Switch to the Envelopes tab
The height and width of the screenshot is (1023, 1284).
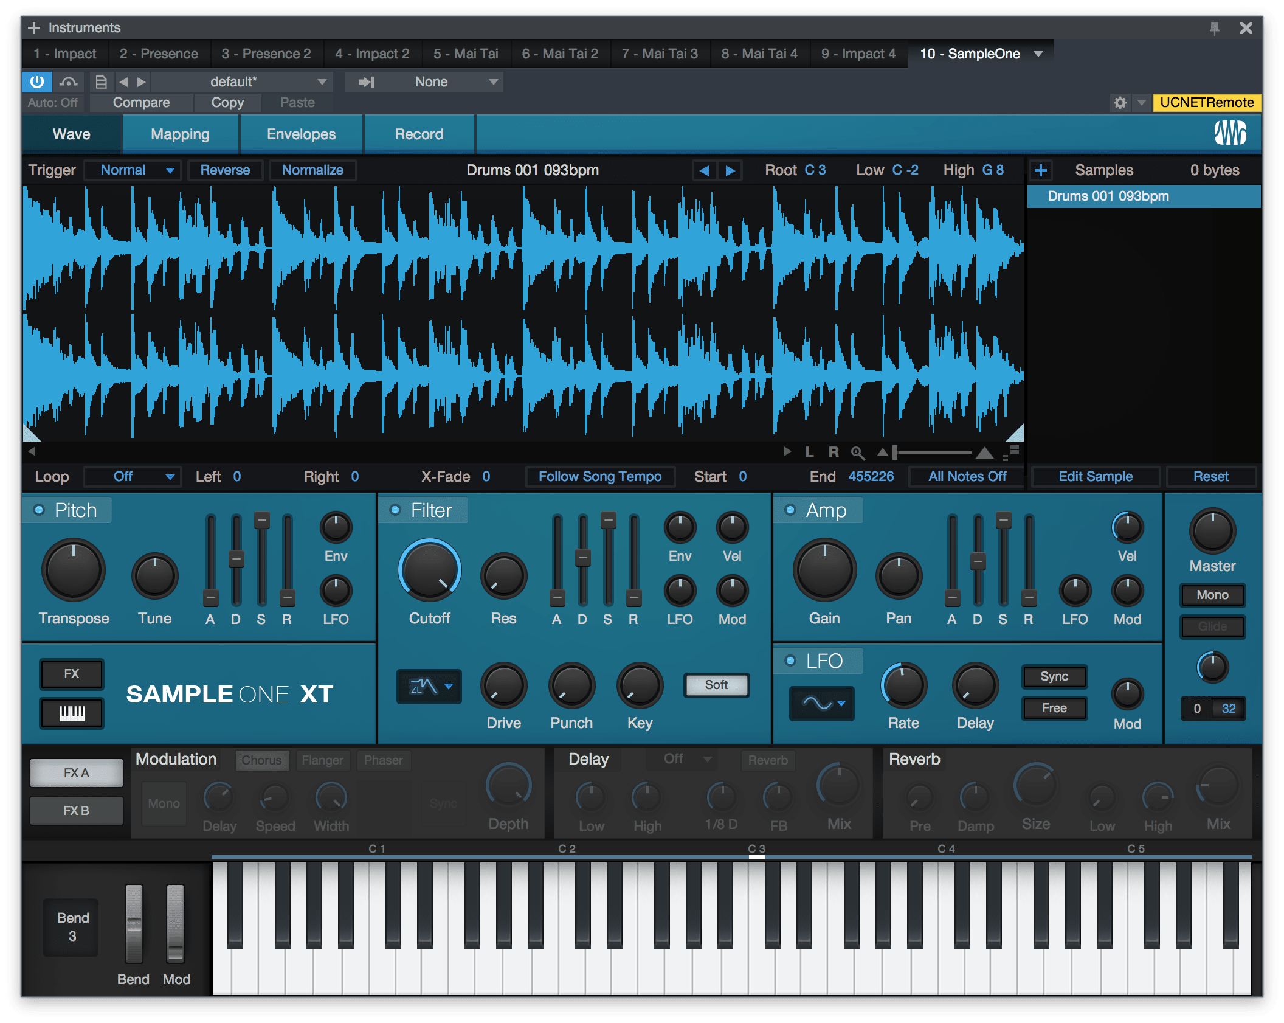tap(301, 134)
